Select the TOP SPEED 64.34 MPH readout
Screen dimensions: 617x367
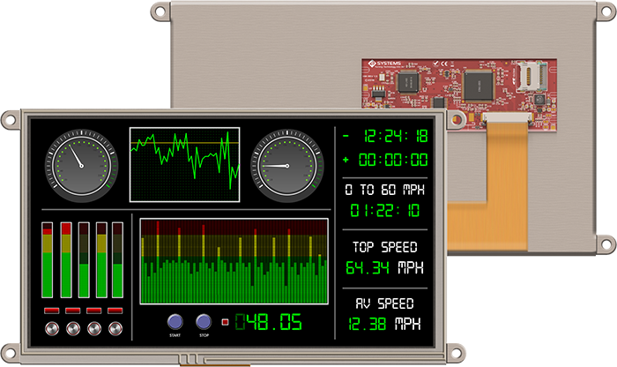[383, 258]
